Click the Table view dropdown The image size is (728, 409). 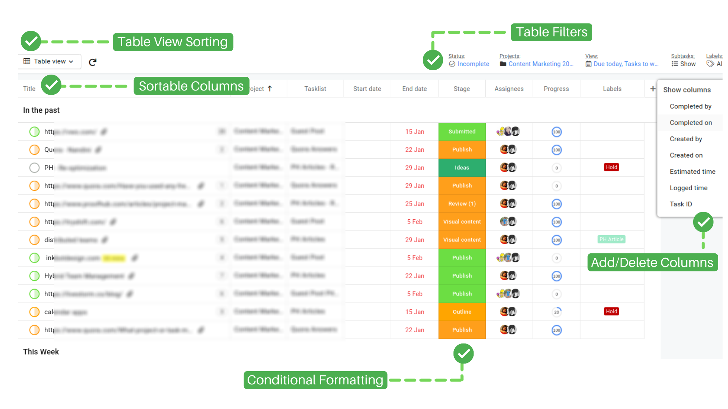coord(48,61)
